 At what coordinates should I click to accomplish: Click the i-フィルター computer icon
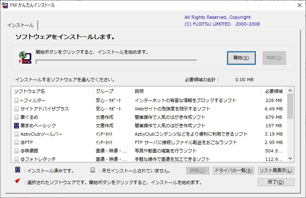[16, 100]
